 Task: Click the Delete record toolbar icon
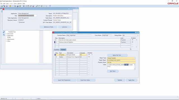(33, 6)
